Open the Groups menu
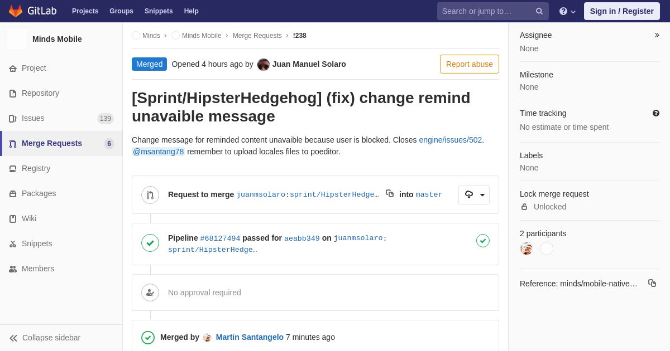Viewport: 670px width, 351px height. pos(121,11)
